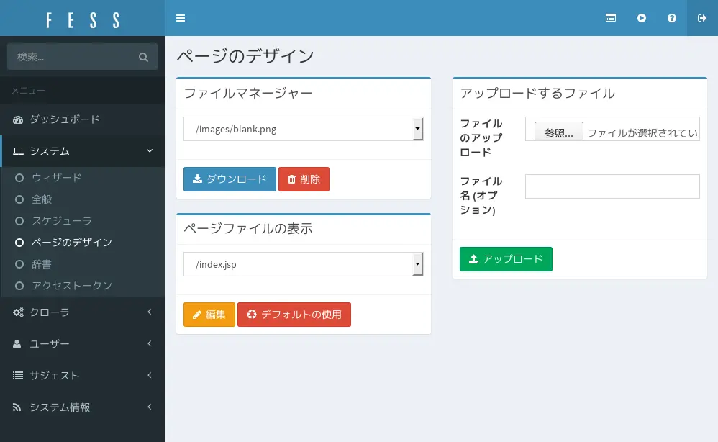
Task: Select アクセストークン in system submenu
Action: [71, 286]
